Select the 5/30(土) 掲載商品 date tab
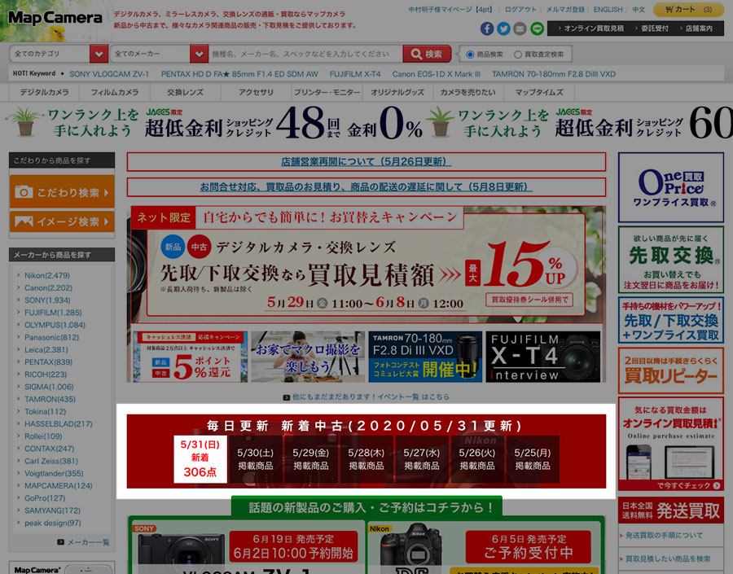Viewport: 733px width, 574px height. [255, 459]
